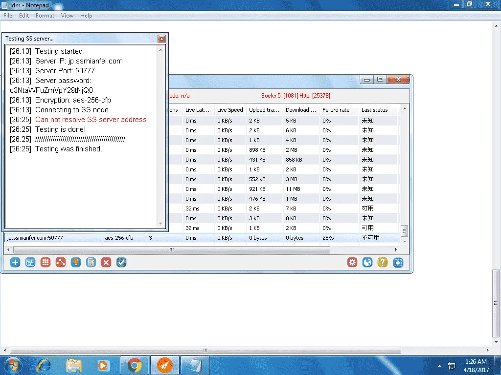Open the View menu in Notepad
Image resolution: width=501 pixels, height=375 pixels.
[x=67, y=15]
